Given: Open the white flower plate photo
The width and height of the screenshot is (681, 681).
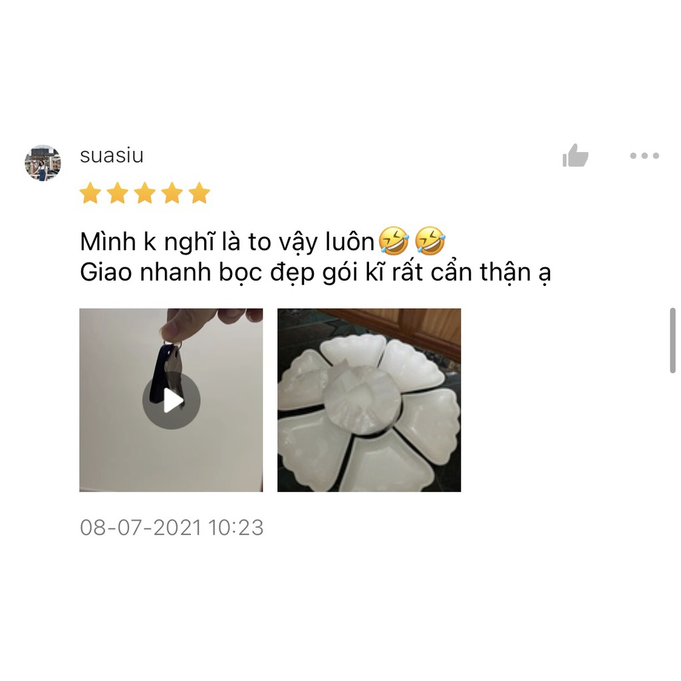Looking at the screenshot, I should (x=369, y=400).
